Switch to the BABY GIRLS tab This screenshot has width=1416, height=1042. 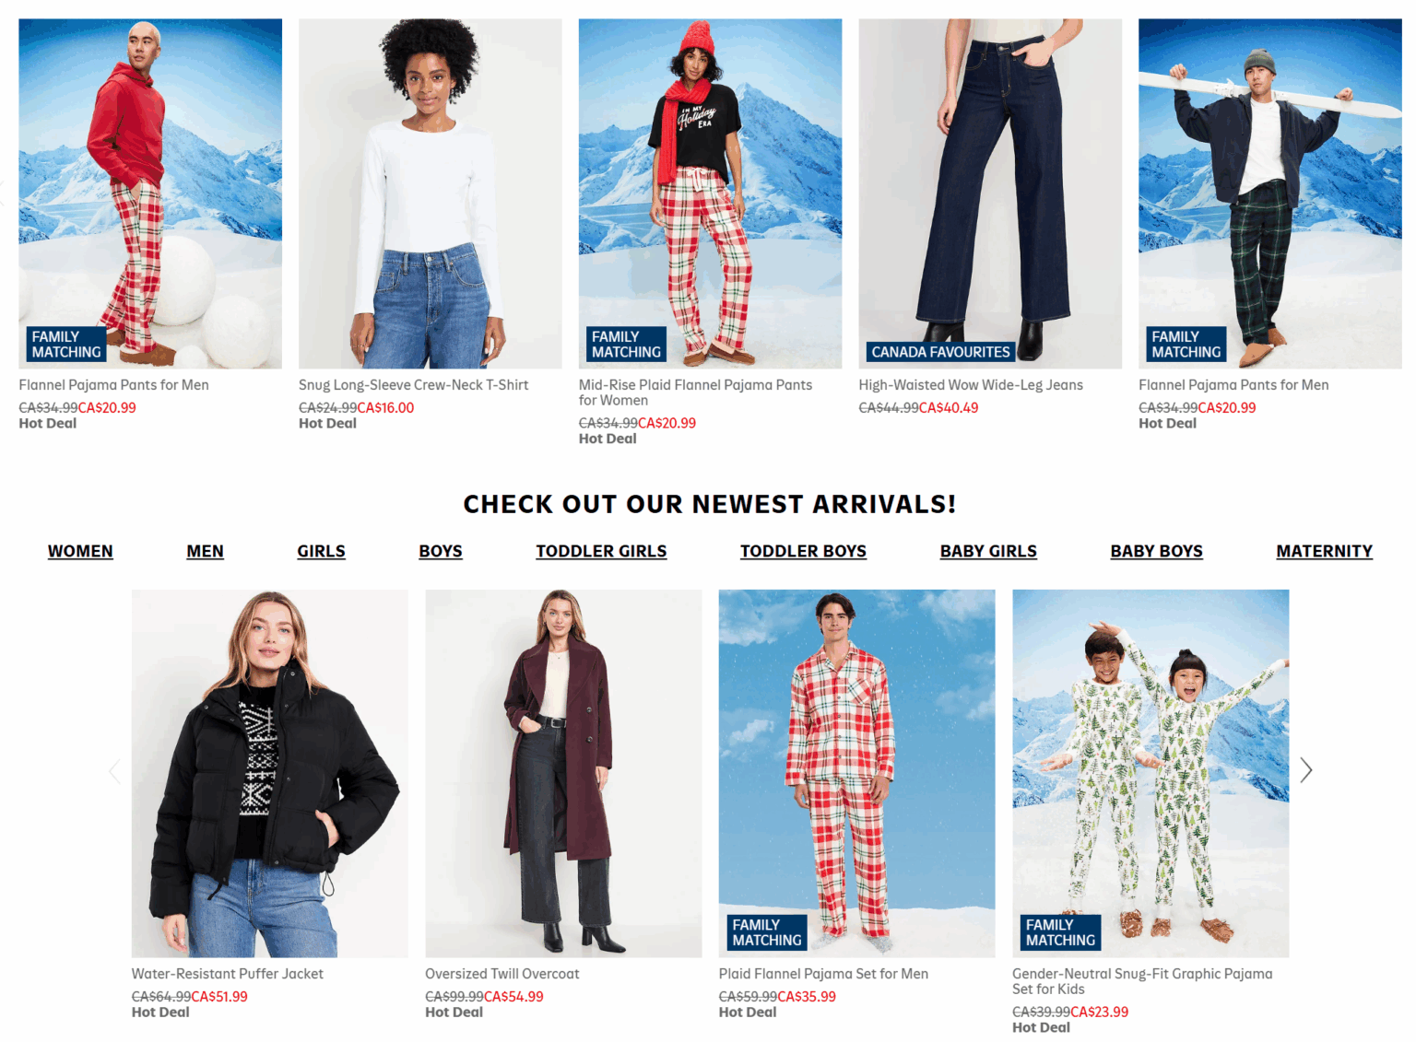click(x=988, y=551)
